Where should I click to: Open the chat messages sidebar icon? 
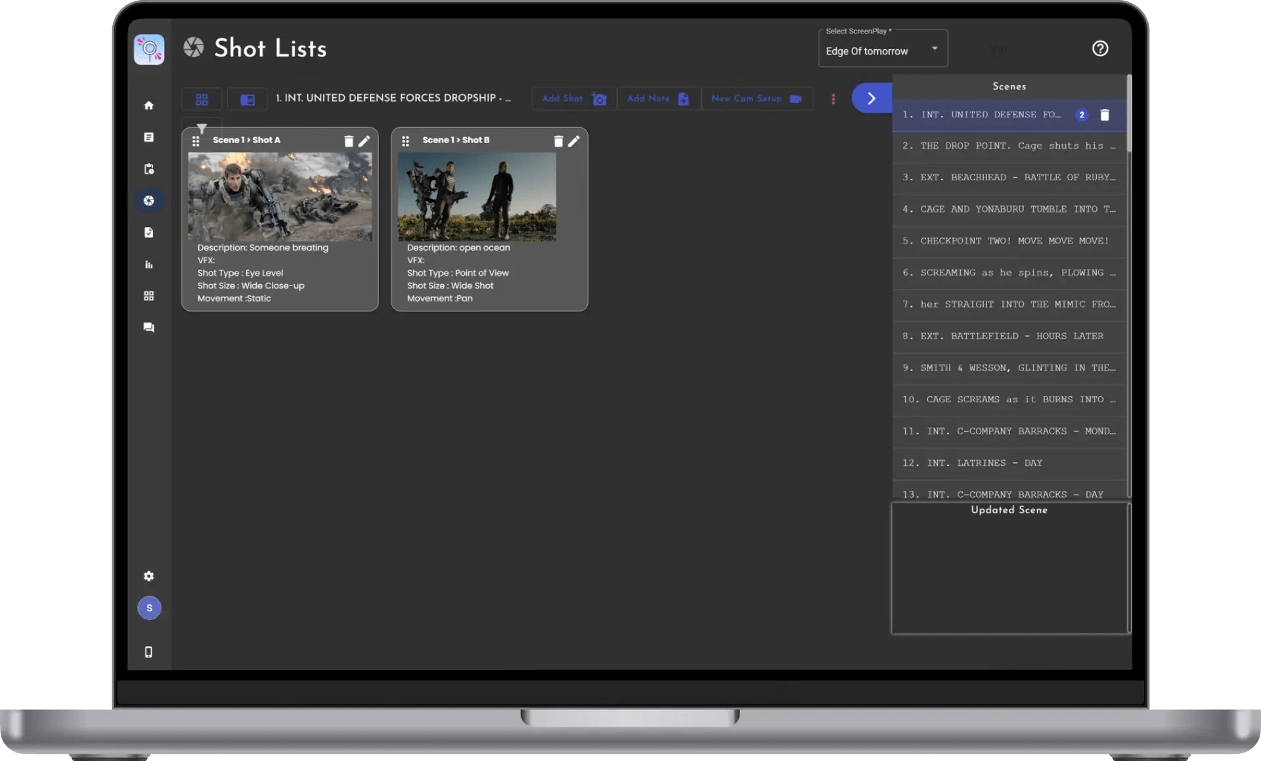point(149,327)
